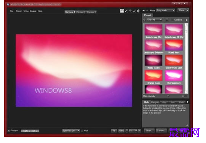Screen dimensions: 206x143
Task: Open the Fit zoom level dropdown
Action: pyautogui.click(x=133, y=131)
